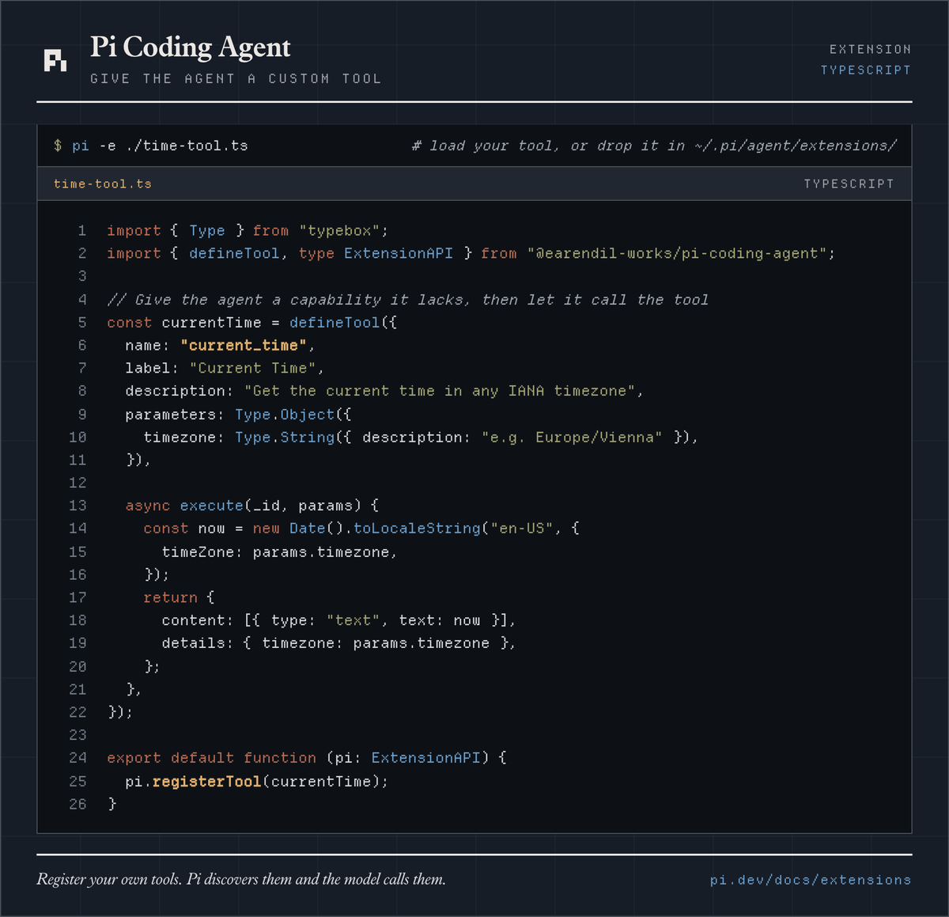Click the content array on line 18
949x917 pixels.
pos(338,620)
